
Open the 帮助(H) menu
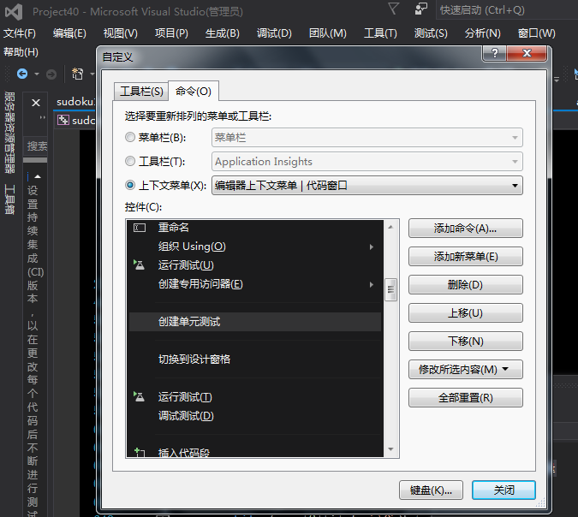click(x=21, y=52)
